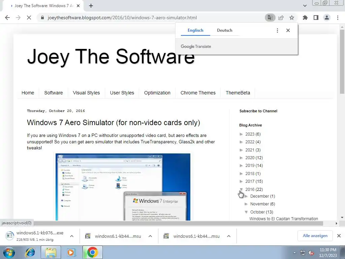Viewport: 345px width, 259px height.
Task: Open the Extensions puzzle icon
Action: (x=305, y=18)
